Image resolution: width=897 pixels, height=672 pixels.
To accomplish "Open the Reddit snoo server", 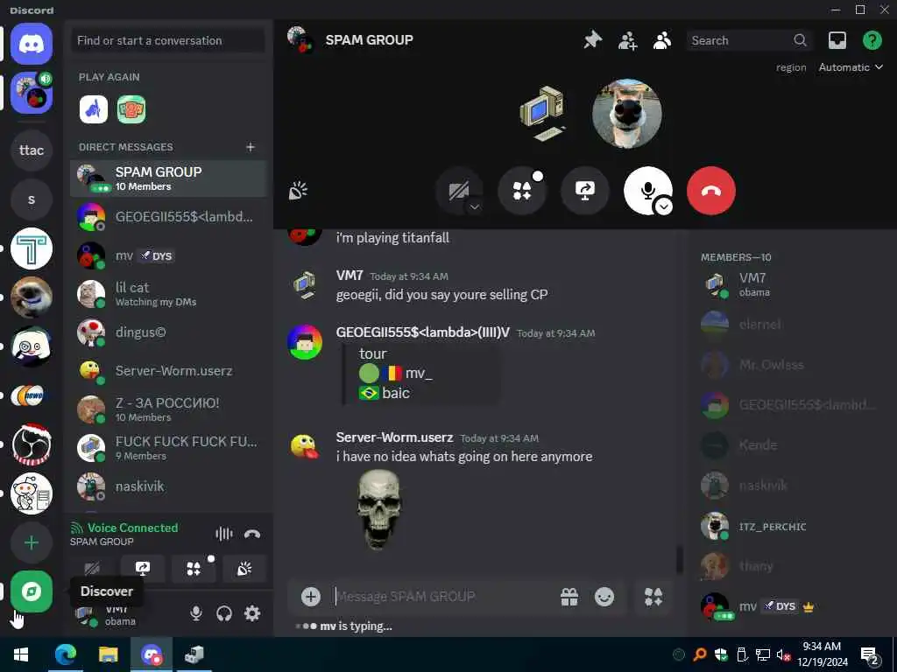I will coord(32,493).
